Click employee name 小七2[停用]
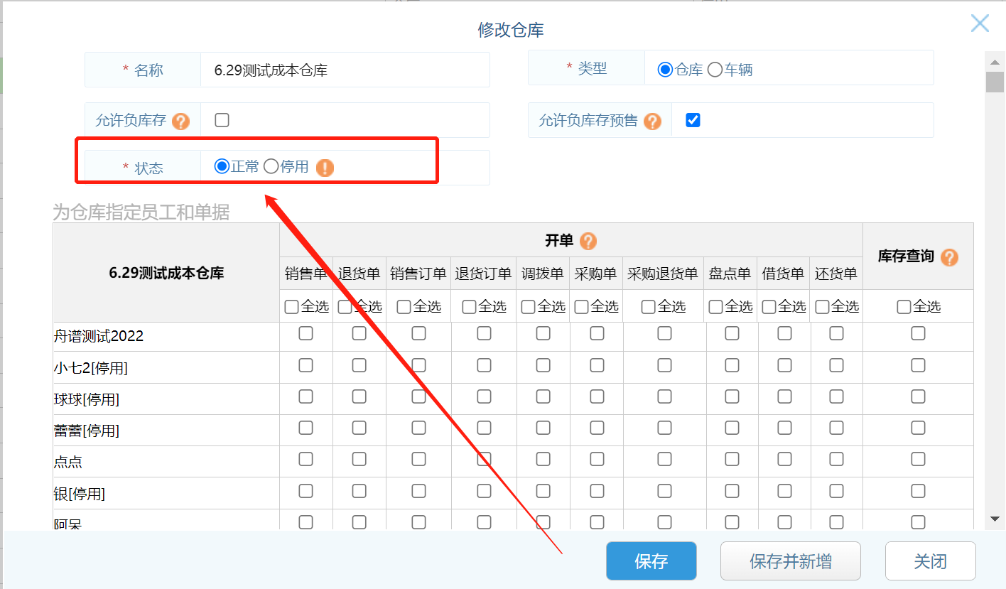1006x589 pixels. (x=91, y=368)
